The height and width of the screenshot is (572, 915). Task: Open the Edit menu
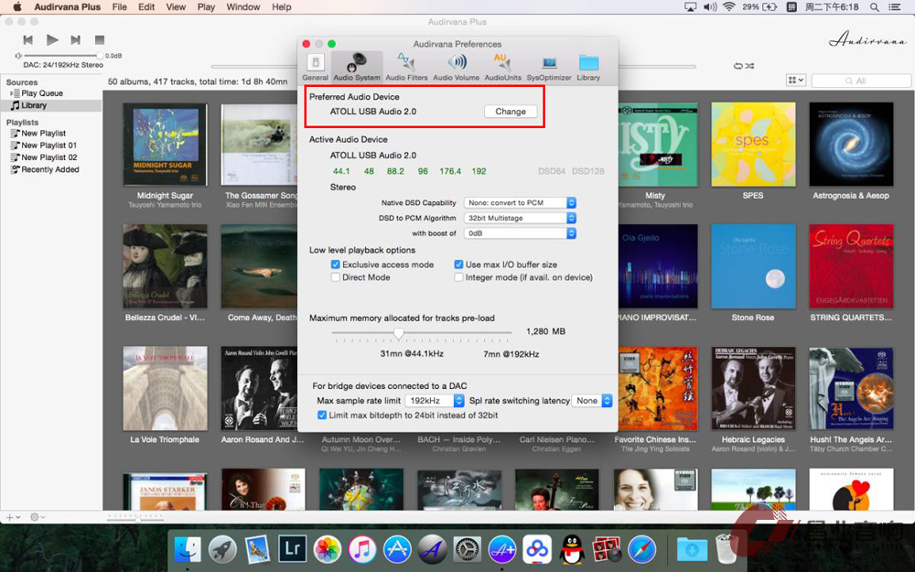(x=146, y=7)
